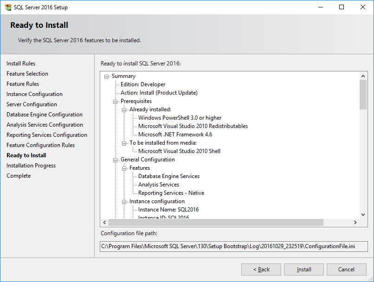The height and width of the screenshot is (282, 374).
Task: Minimize the setup window
Action: tap(321, 7)
